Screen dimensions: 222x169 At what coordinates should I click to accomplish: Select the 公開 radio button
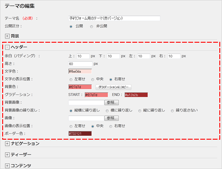(71, 27)
